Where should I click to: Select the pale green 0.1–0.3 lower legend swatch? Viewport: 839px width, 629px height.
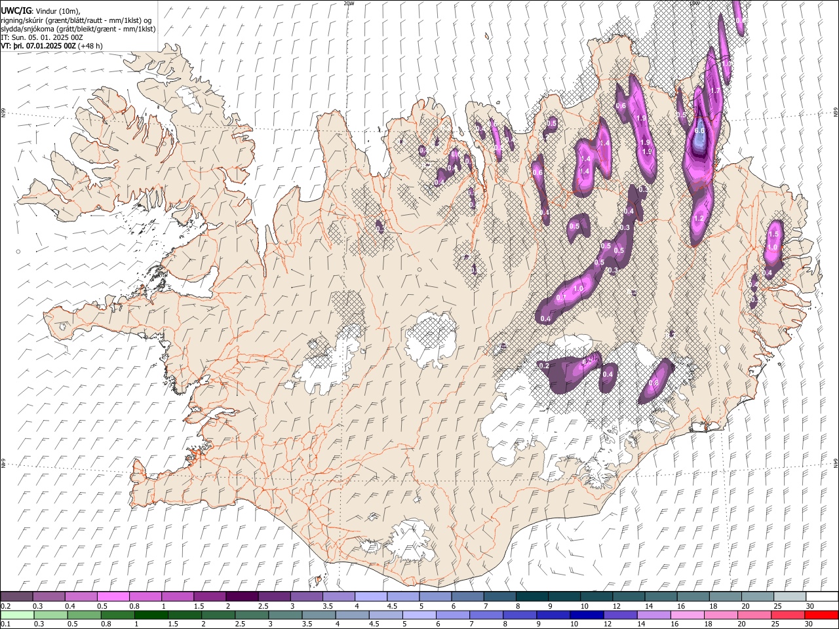click(17, 615)
